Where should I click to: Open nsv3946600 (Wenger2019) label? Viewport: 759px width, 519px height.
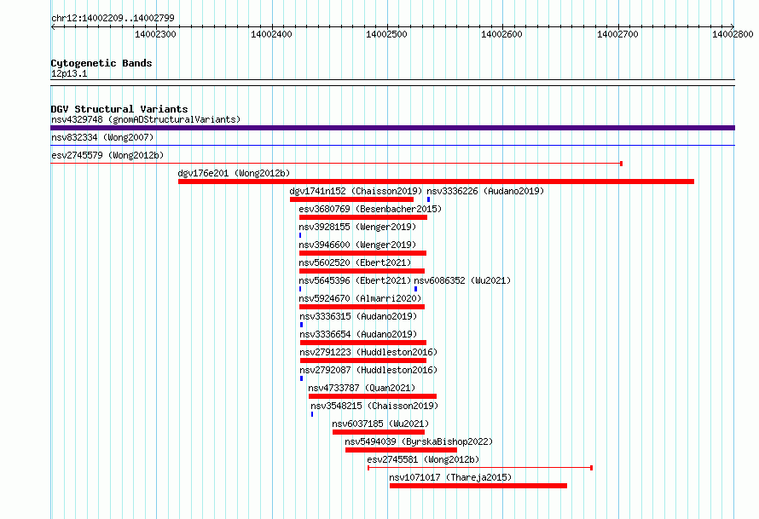(357, 245)
